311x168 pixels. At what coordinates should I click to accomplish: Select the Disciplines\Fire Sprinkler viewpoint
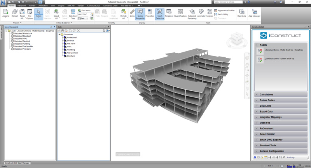click(23, 46)
